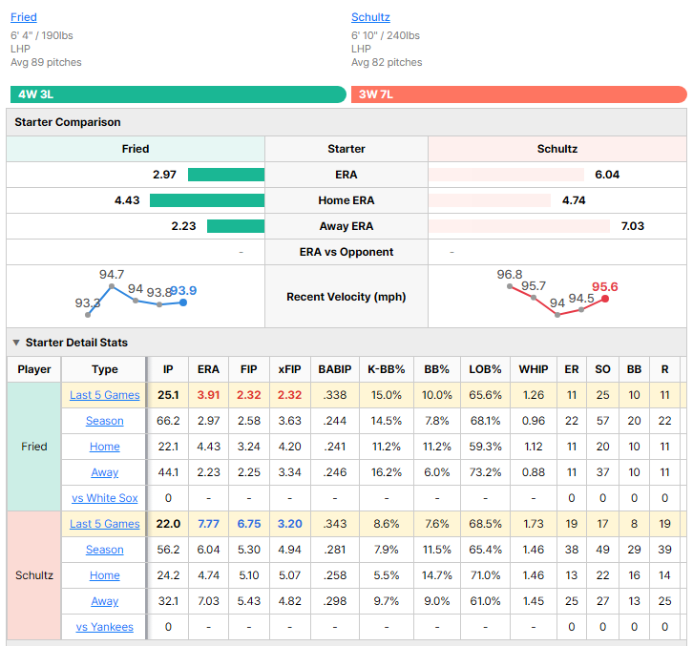This screenshot has height=646, width=693.
Task: Open Fried's Season stats link
Action: click(x=105, y=421)
